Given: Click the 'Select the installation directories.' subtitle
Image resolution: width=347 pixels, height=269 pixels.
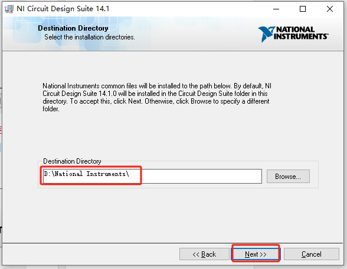Looking at the screenshot, I should click(90, 37).
